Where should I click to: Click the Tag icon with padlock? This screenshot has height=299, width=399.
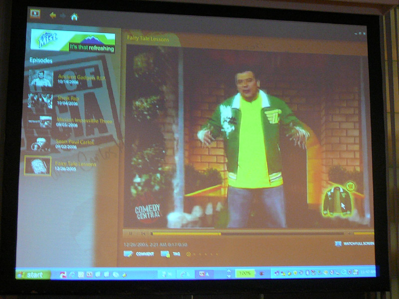[165, 254]
